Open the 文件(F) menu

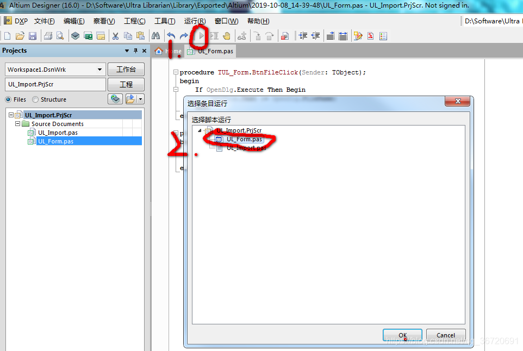coord(45,21)
